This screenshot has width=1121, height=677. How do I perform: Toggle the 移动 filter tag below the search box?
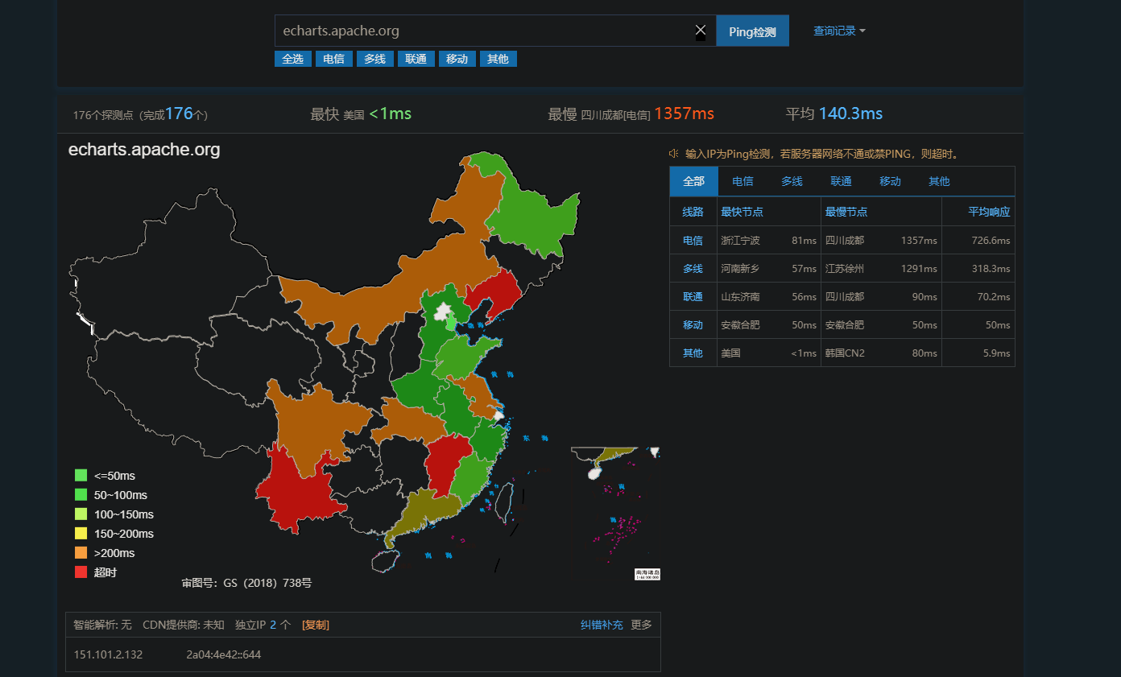pyautogui.click(x=457, y=59)
